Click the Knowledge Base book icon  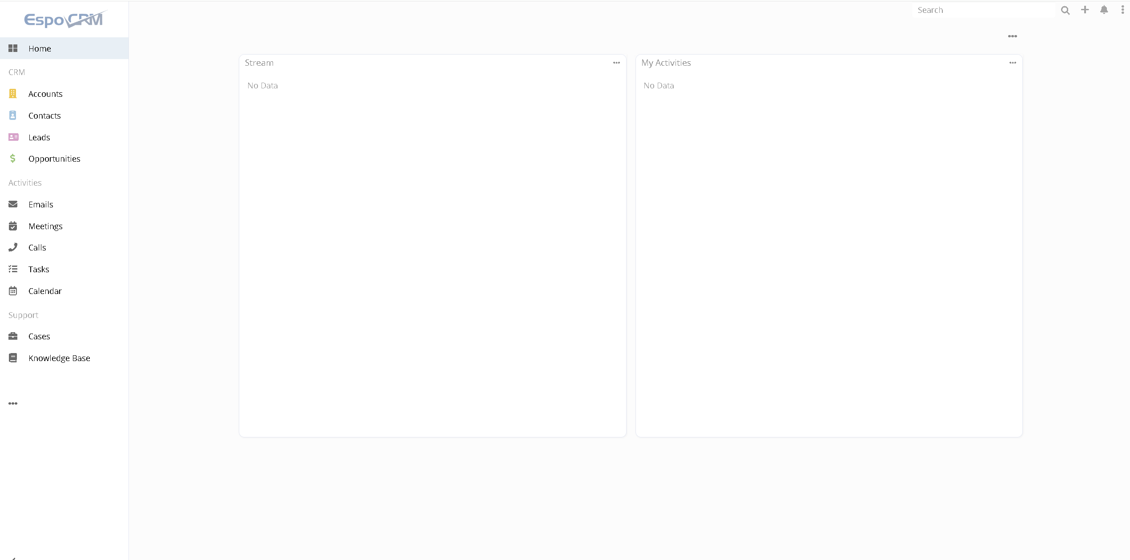[13, 358]
